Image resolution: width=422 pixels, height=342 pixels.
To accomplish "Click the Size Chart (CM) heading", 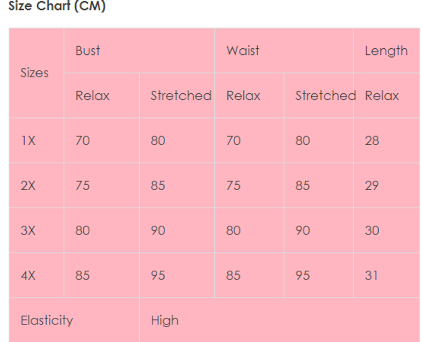I will tap(57, 5).
